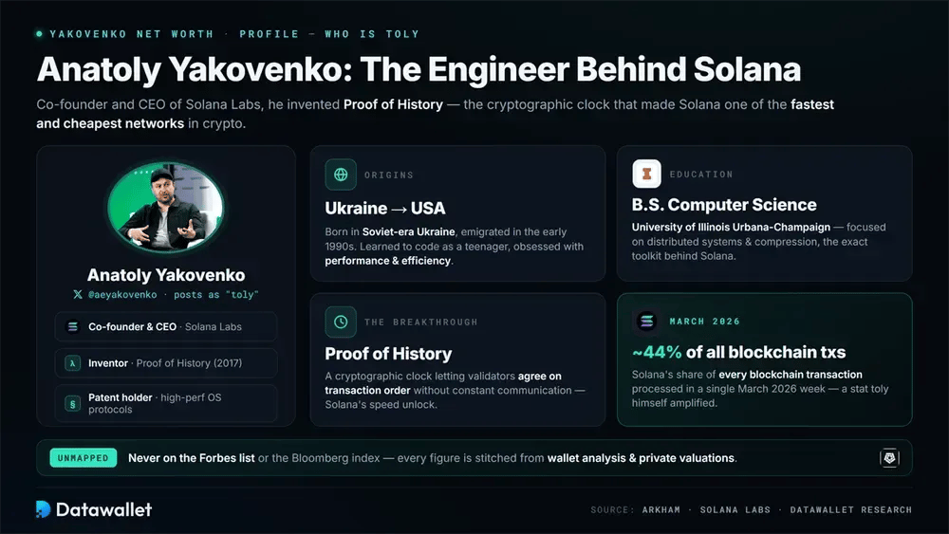The width and height of the screenshot is (949, 534).
Task: Click the Ukraine → USA heading
Action: 385,209
